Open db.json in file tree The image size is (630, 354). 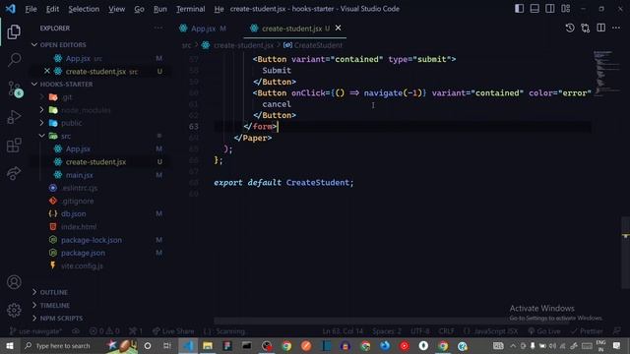[73, 213]
